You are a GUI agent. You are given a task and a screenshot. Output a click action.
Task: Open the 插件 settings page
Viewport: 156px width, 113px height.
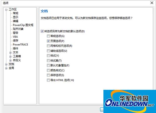pyautogui.click(x=15, y=48)
